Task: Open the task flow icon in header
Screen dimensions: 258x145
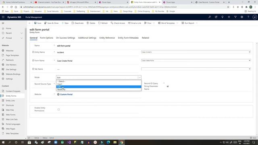Action: tap(216, 17)
